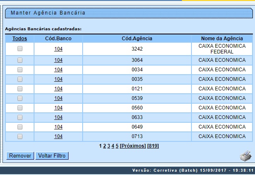The width and height of the screenshot is (255, 175).
Task: Select checkbox in row with agency 0035
Action: 20,79
